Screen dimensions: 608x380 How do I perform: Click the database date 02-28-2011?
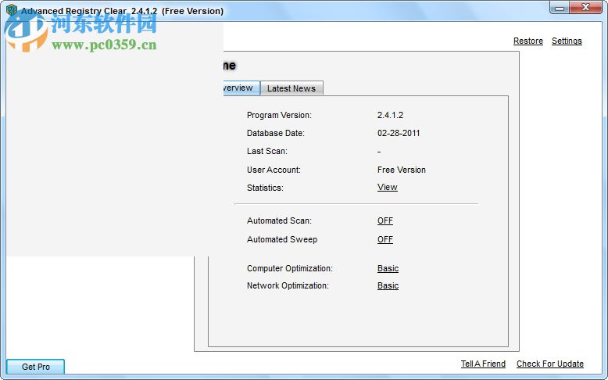[399, 133]
